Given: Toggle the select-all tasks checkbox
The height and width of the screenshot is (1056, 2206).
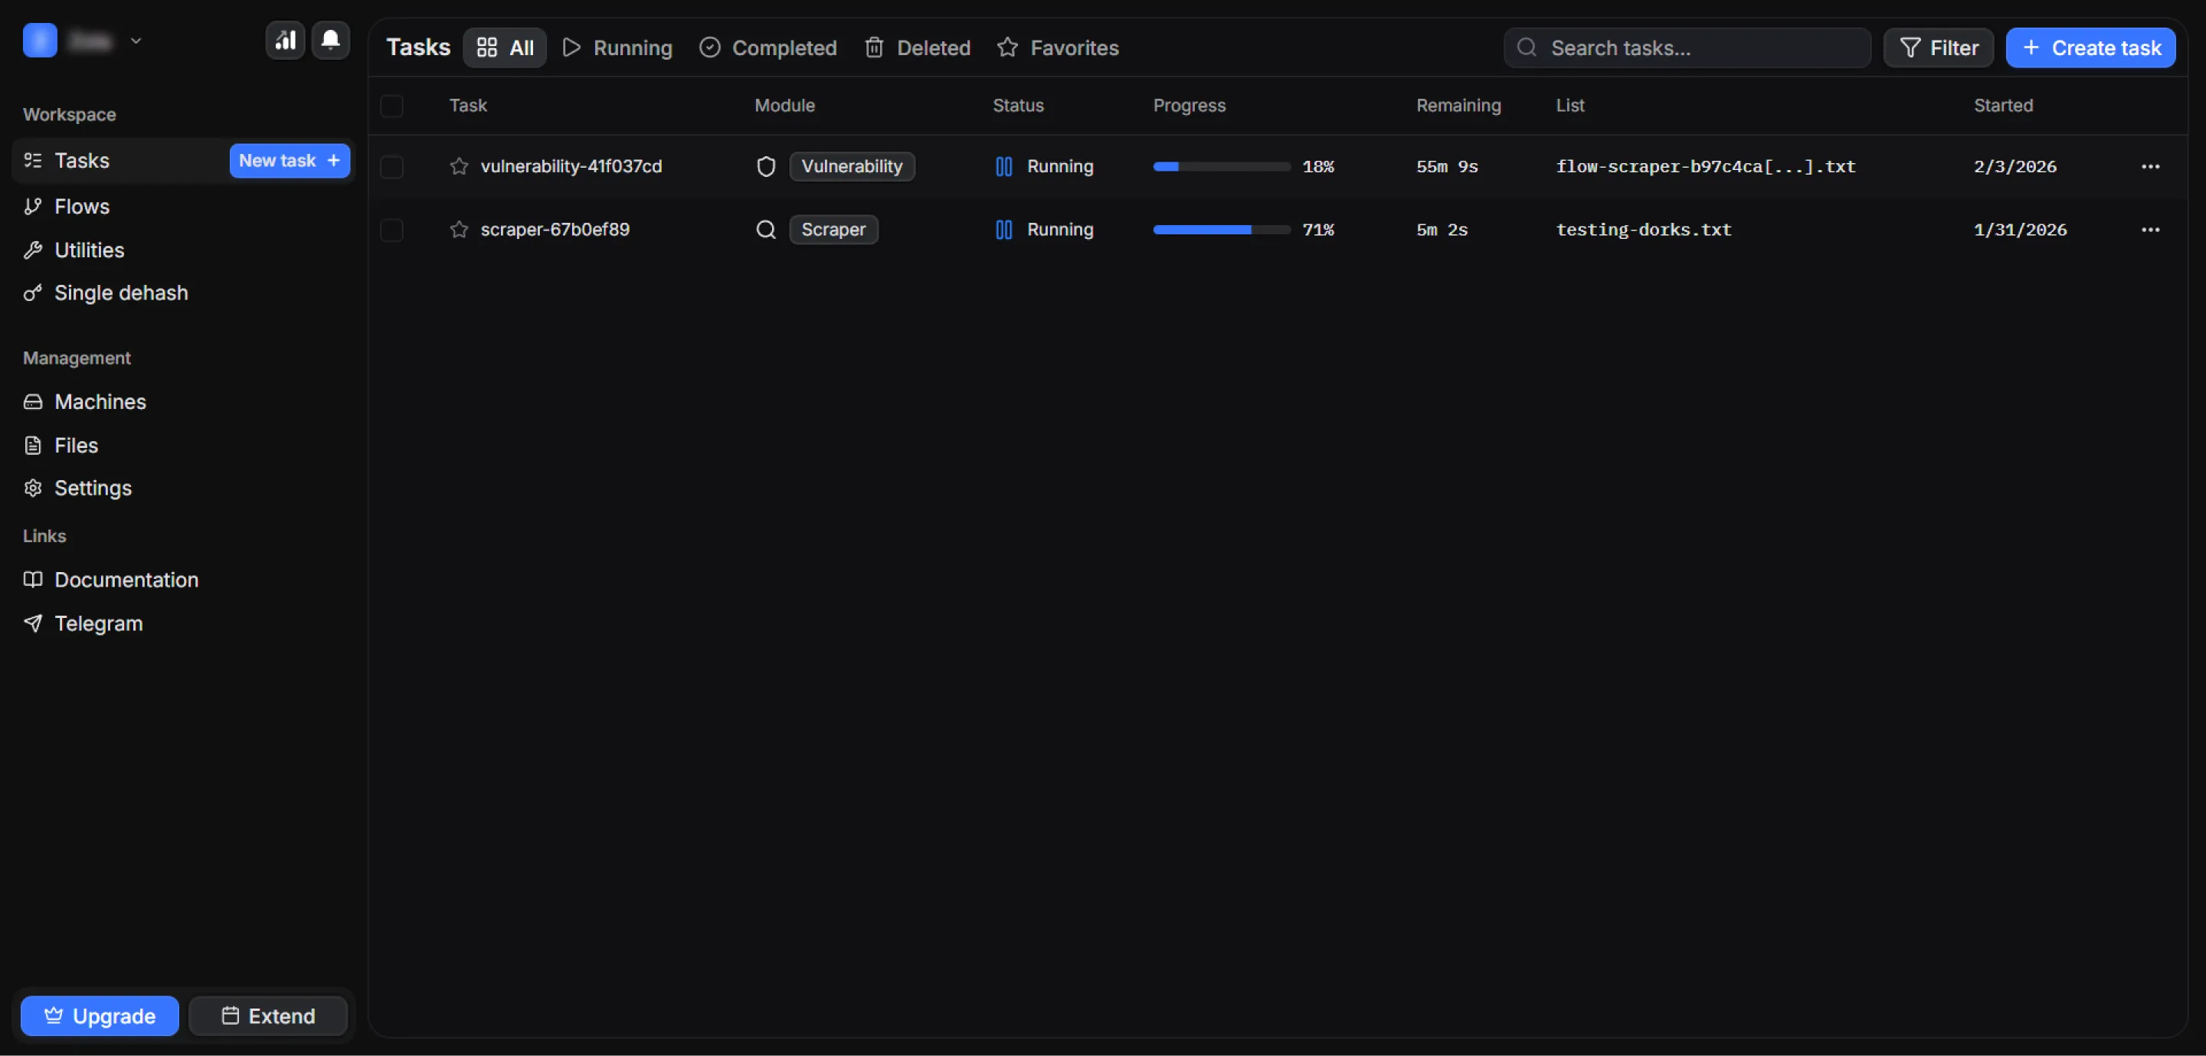Looking at the screenshot, I should [x=392, y=106].
